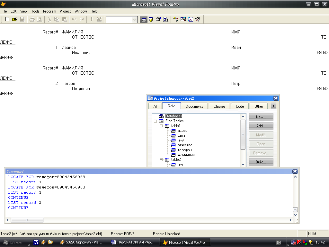Viewport: 329px width, 247px height.
Task: Open the Help menu
Action: tap(94, 11)
